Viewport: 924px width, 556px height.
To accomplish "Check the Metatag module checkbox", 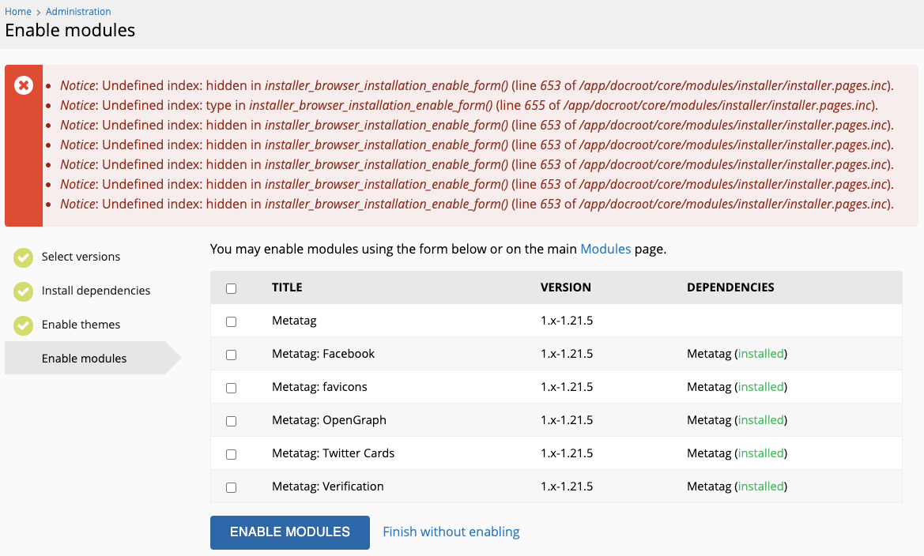I will pyautogui.click(x=231, y=321).
